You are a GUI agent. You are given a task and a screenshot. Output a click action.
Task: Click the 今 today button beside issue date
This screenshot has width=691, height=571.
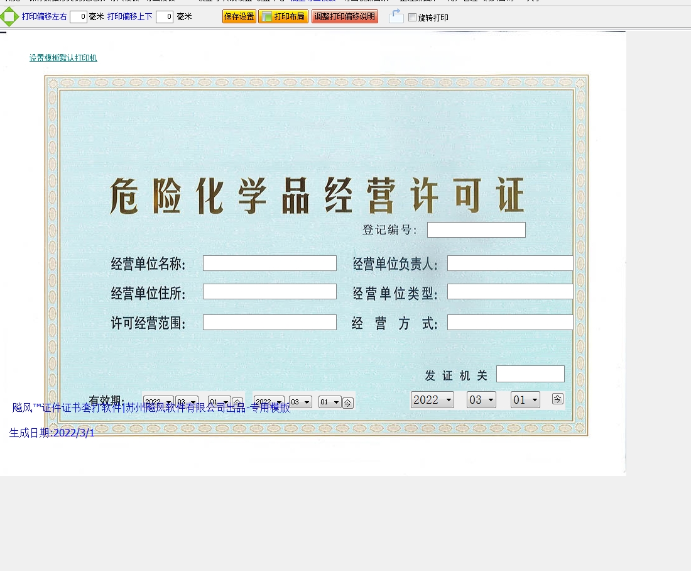(557, 399)
